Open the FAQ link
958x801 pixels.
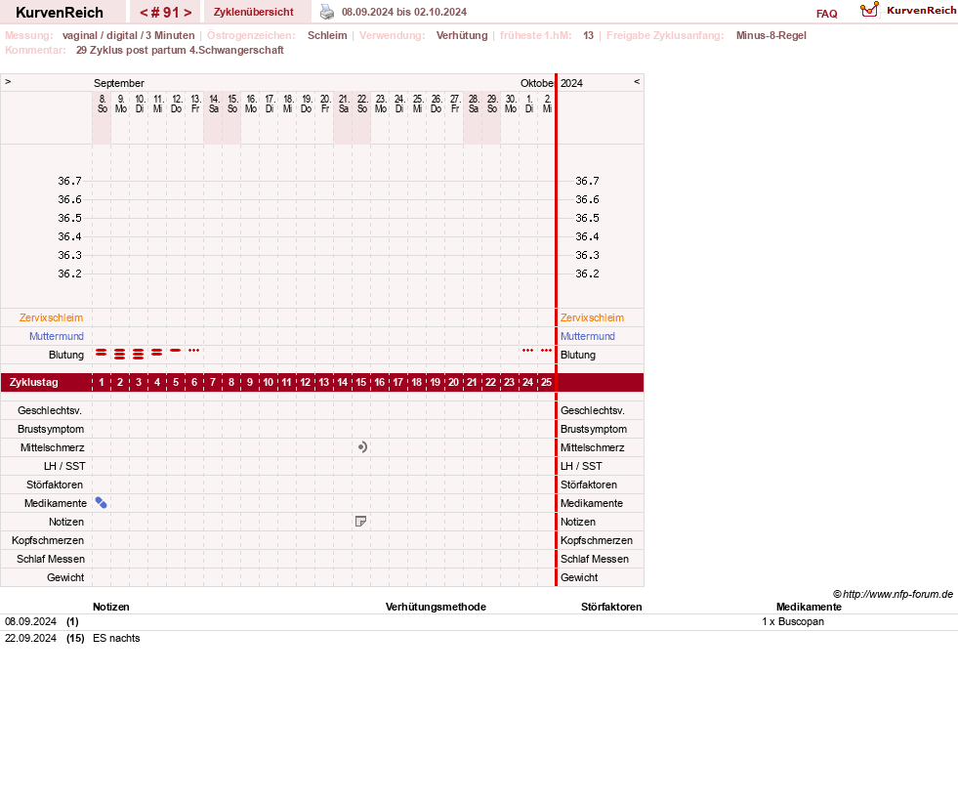tap(826, 14)
